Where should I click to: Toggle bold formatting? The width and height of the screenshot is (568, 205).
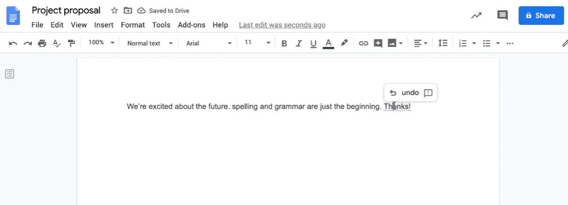click(x=284, y=43)
